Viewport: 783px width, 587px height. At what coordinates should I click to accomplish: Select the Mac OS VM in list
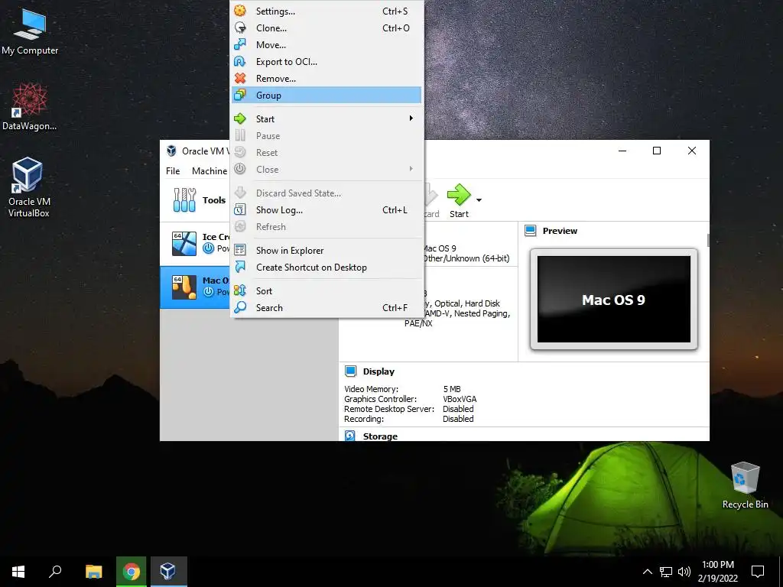coord(195,287)
